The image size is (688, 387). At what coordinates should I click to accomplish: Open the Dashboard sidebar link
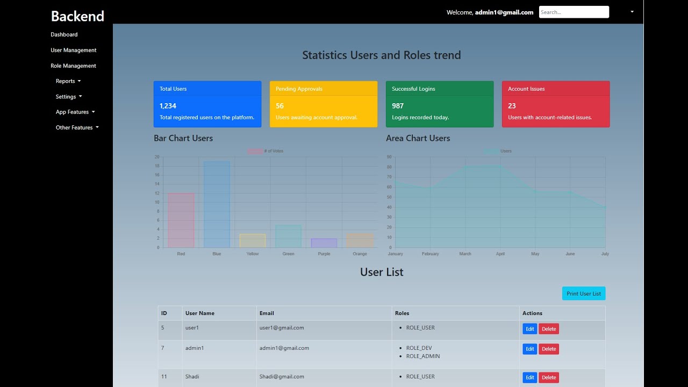pyautogui.click(x=64, y=34)
